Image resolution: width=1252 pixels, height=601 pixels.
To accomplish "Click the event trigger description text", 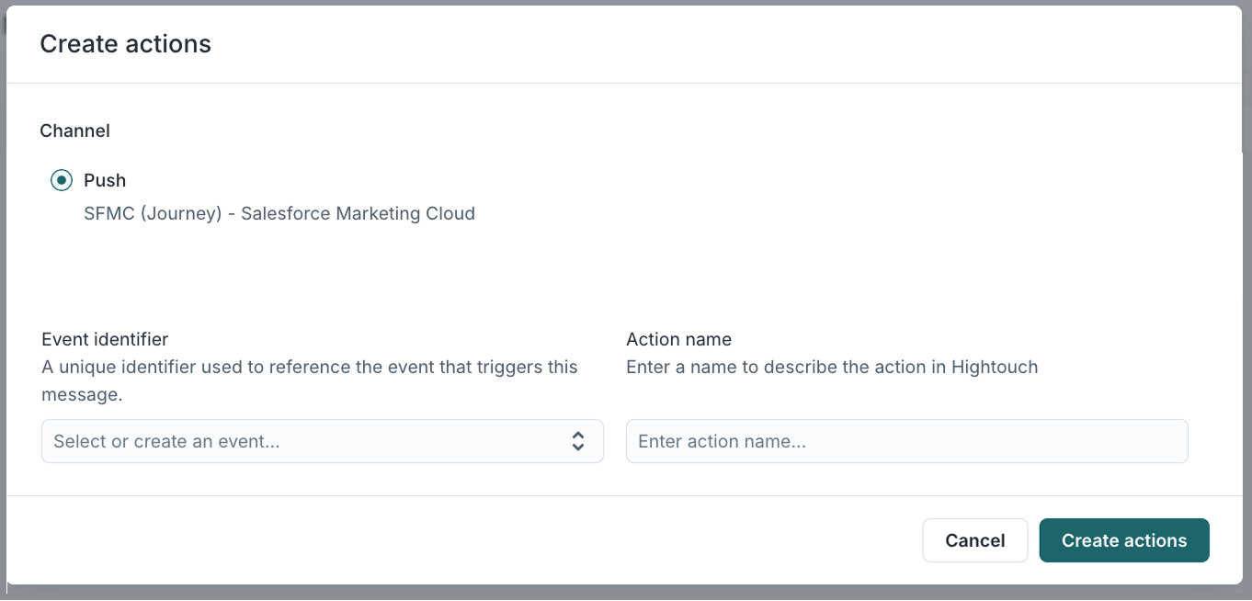I will (308, 380).
